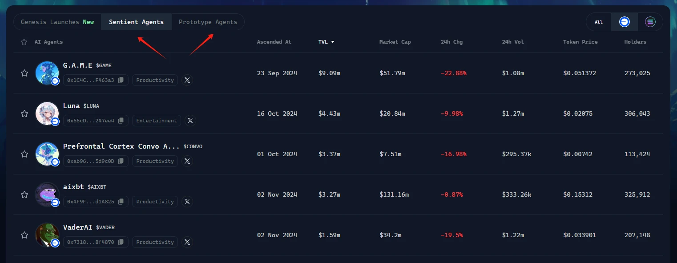Image resolution: width=677 pixels, height=263 pixels.
Task: Open VaderAI's X profile icon
Action: click(x=187, y=242)
